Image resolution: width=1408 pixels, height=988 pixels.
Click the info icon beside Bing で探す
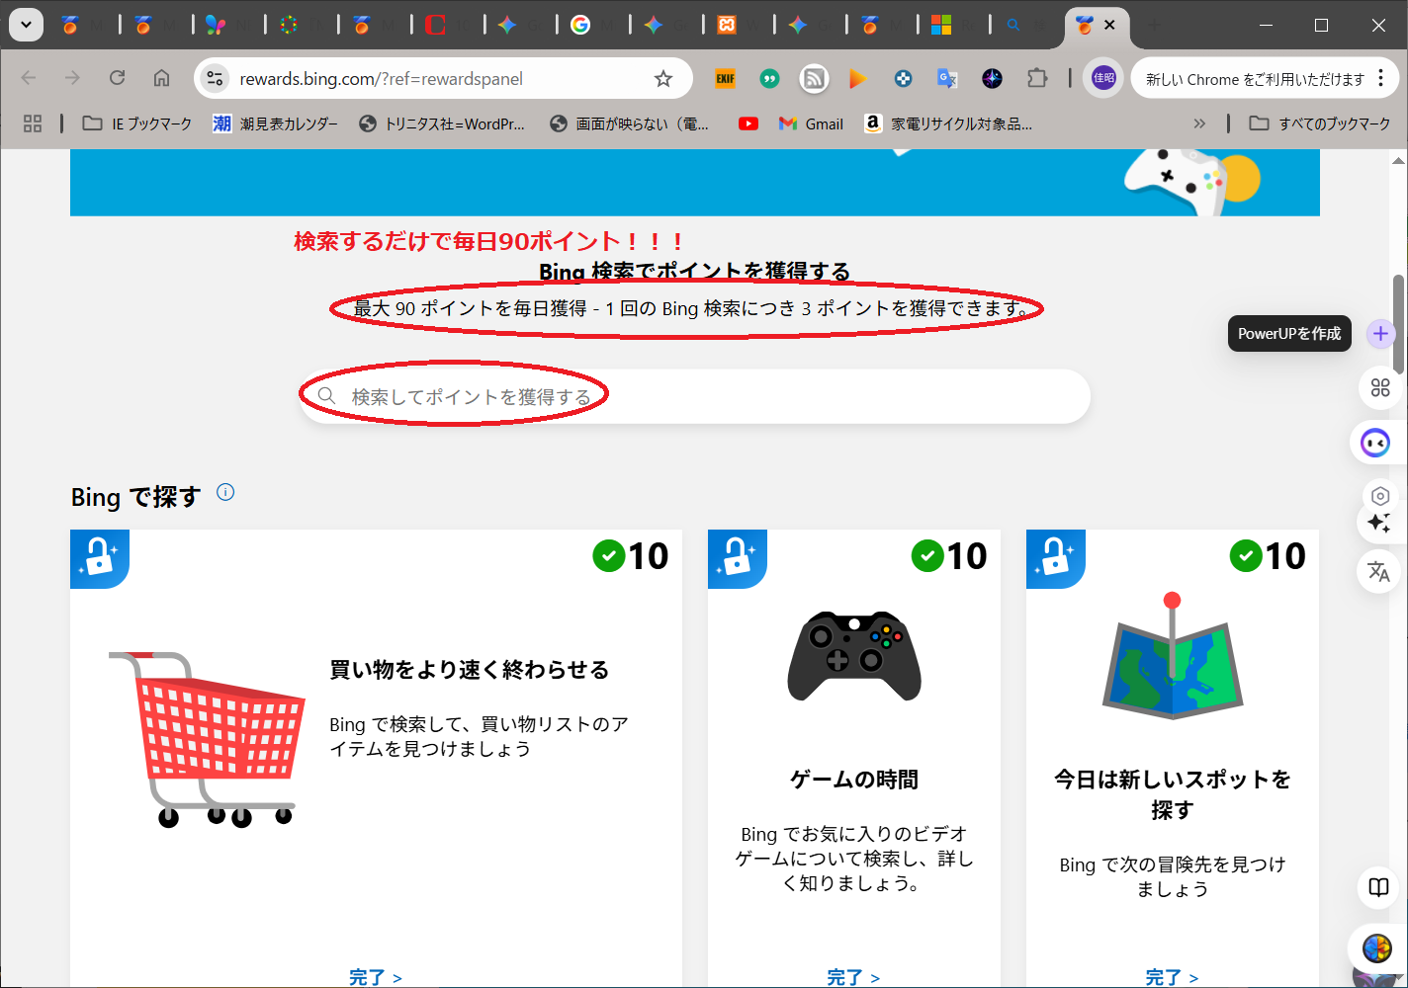[225, 492]
